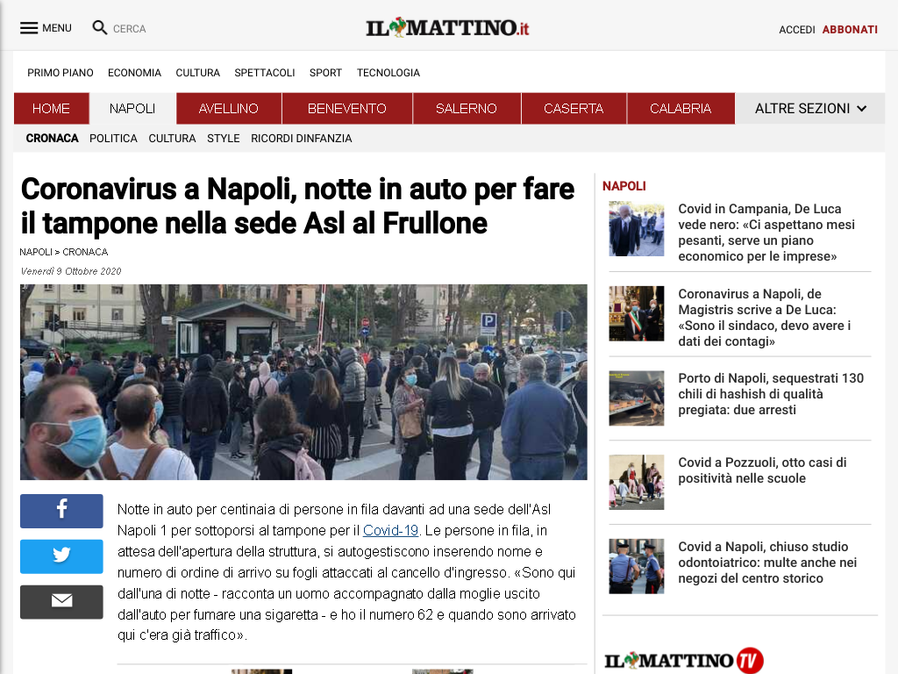Click the main article crowd photo

tap(303, 382)
